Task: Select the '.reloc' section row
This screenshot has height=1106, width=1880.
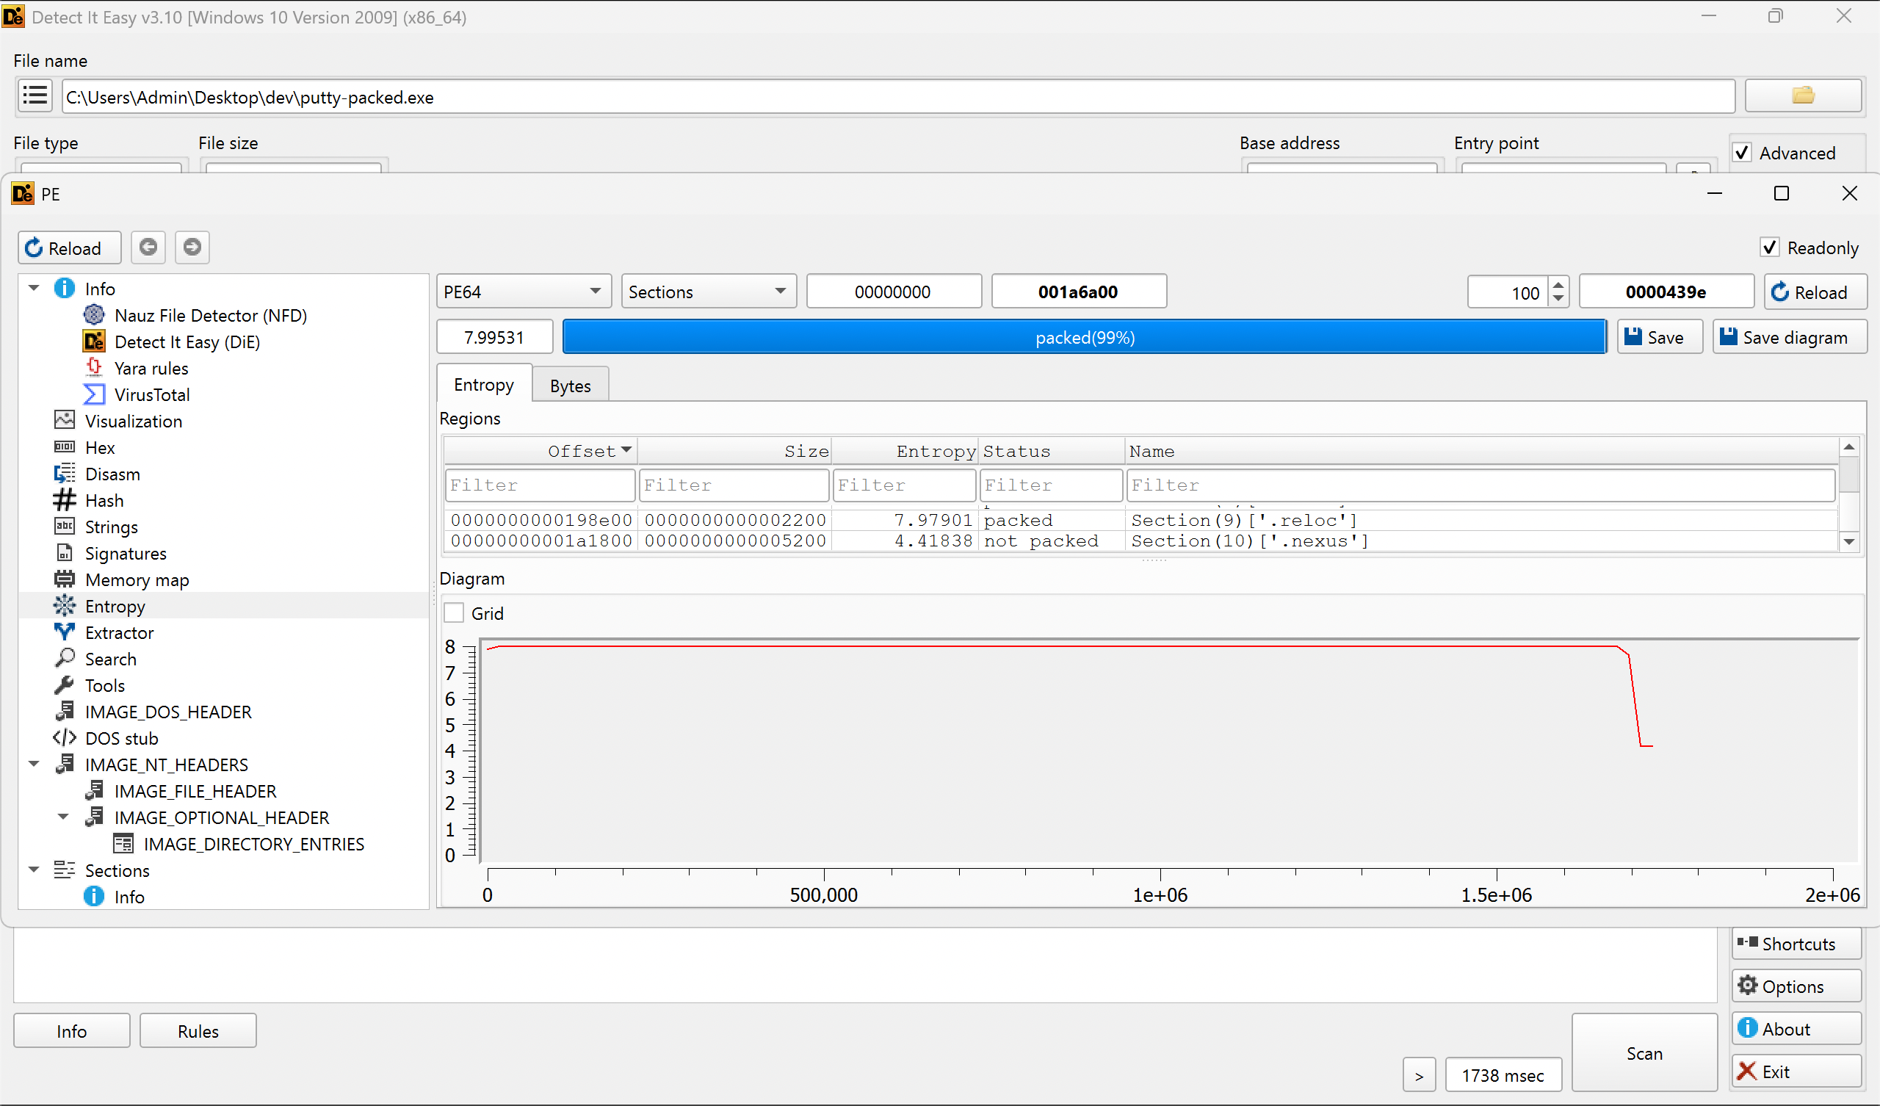Action: click(x=1141, y=520)
